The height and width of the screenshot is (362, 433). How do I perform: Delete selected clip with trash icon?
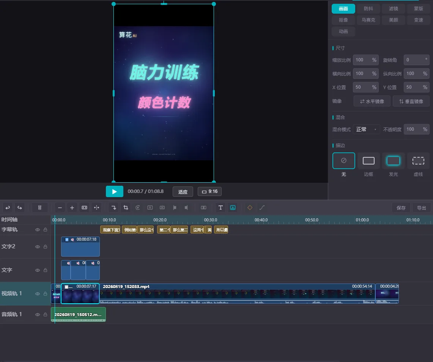pos(40,207)
